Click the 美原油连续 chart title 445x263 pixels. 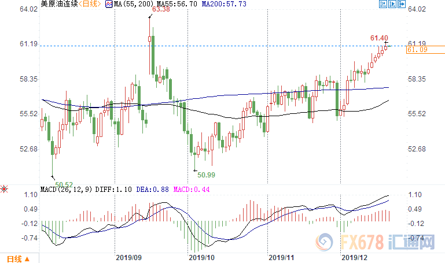coord(60,3)
